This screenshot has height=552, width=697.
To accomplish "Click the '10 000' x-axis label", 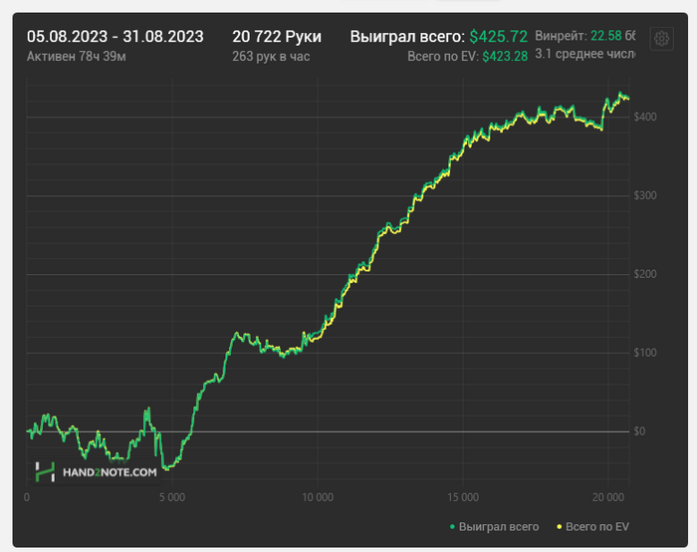I will pyautogui.click(x=318, y=497).
